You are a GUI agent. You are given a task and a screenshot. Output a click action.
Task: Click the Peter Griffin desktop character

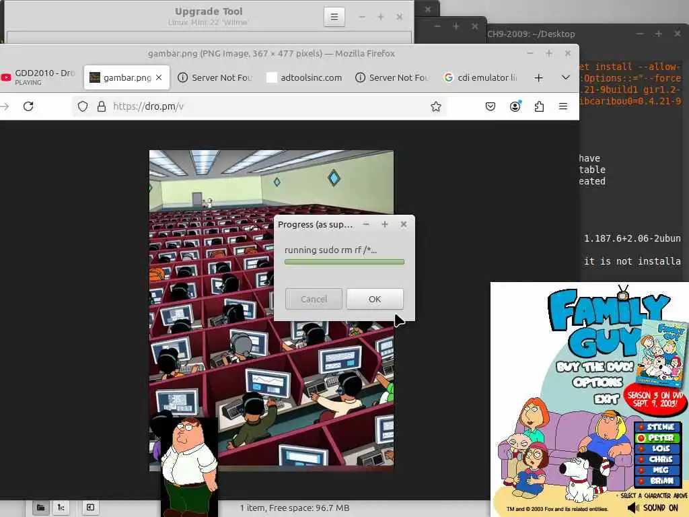point(189,467)
